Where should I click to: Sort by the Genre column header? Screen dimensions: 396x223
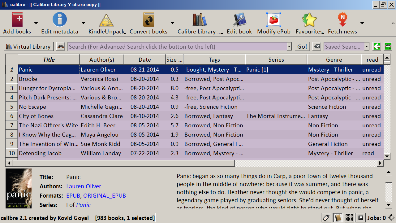334,59
